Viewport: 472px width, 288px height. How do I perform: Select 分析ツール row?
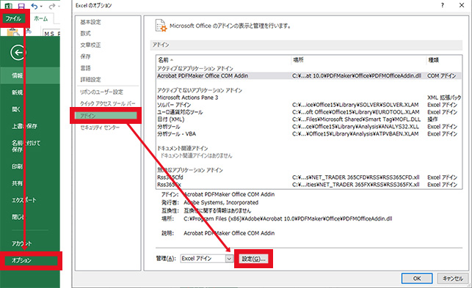pos(309,127)
